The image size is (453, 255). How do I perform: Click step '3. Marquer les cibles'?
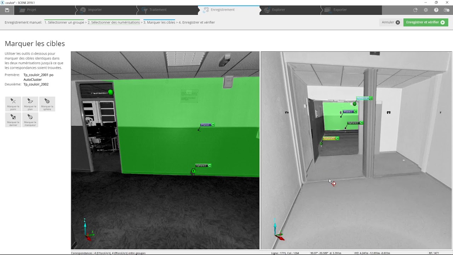pyautogui.click(x=159, y=22)
